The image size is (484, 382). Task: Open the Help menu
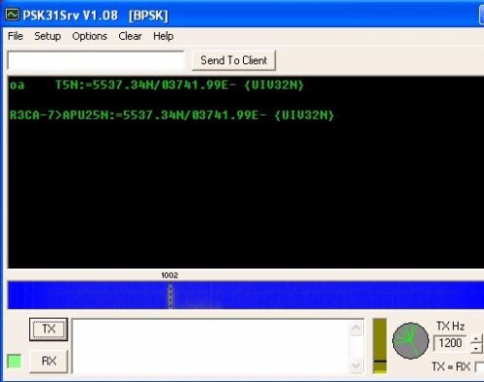pos(164,36)
